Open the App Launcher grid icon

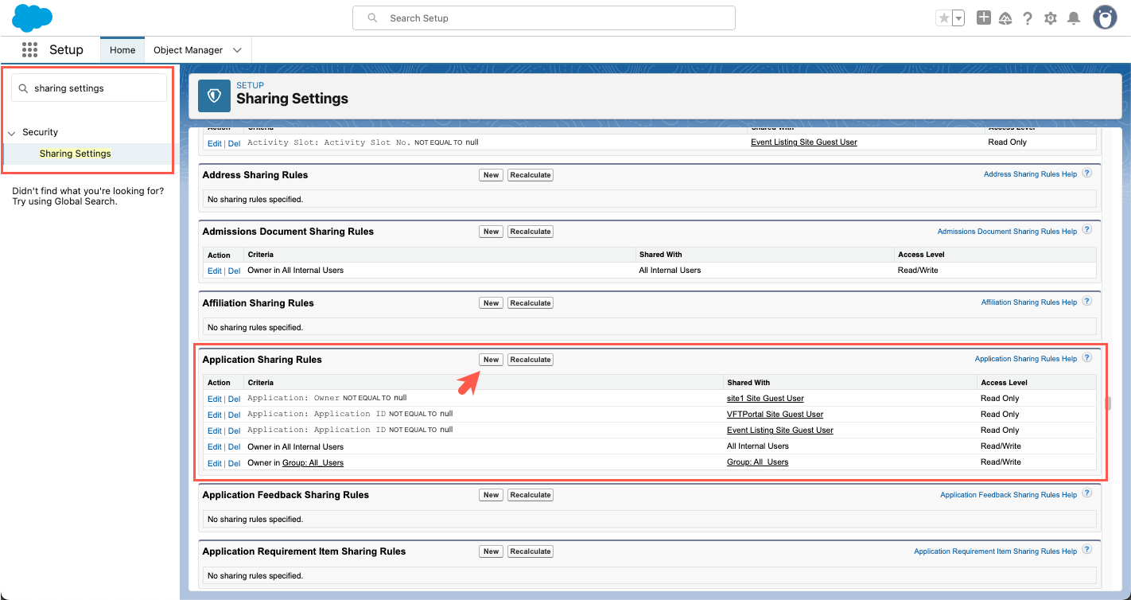pyautogui.click(x=30, y=50)
